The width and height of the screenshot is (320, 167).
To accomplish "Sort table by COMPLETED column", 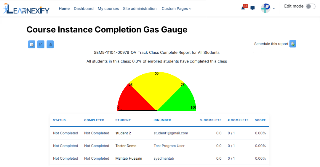I will point(94,120).
